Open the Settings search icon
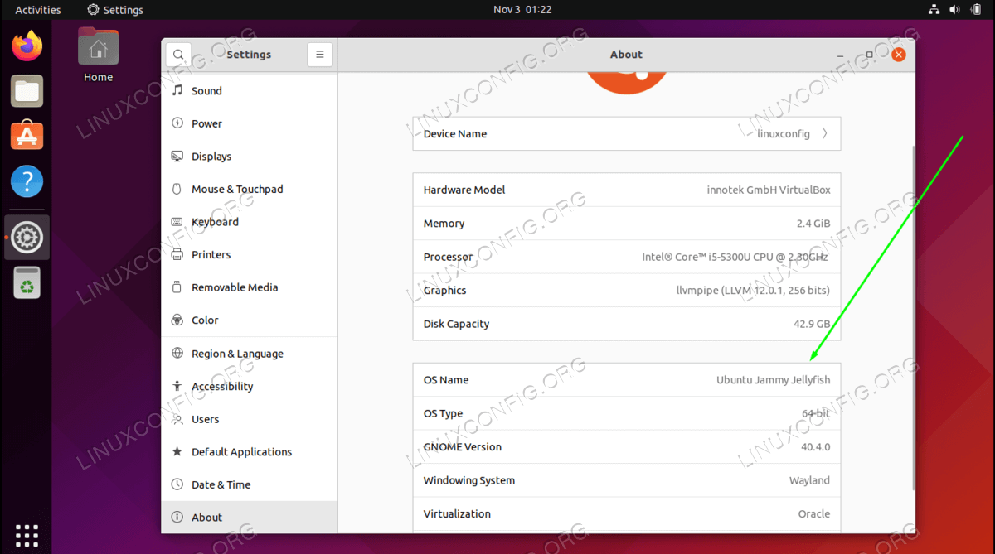The width and height of the screenshot is (995, 554). coord(178,55)
